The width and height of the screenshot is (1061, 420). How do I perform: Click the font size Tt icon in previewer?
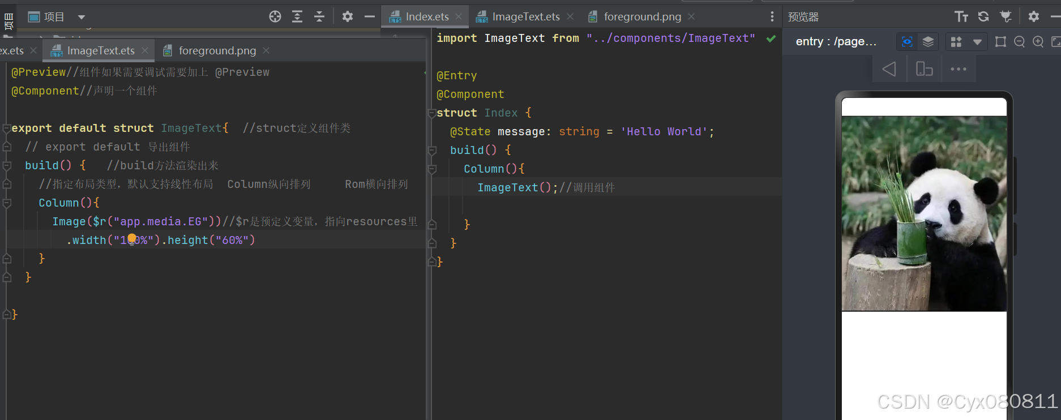[x=961, y=17]
